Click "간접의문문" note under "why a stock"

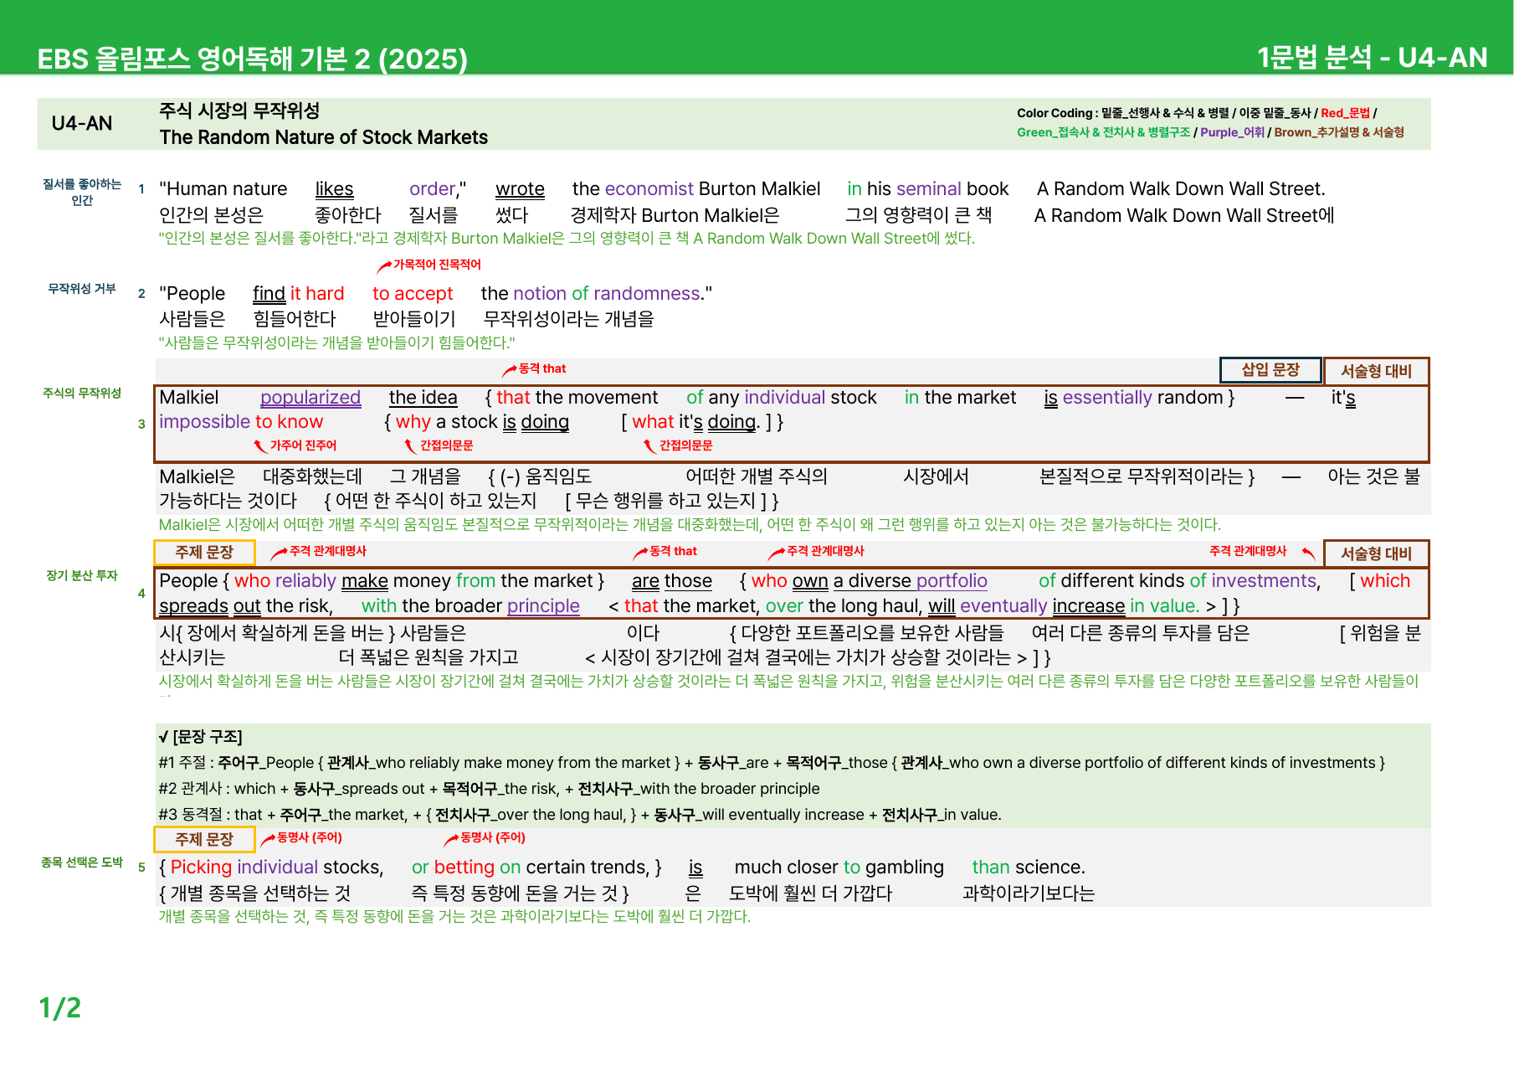[446, 445]
